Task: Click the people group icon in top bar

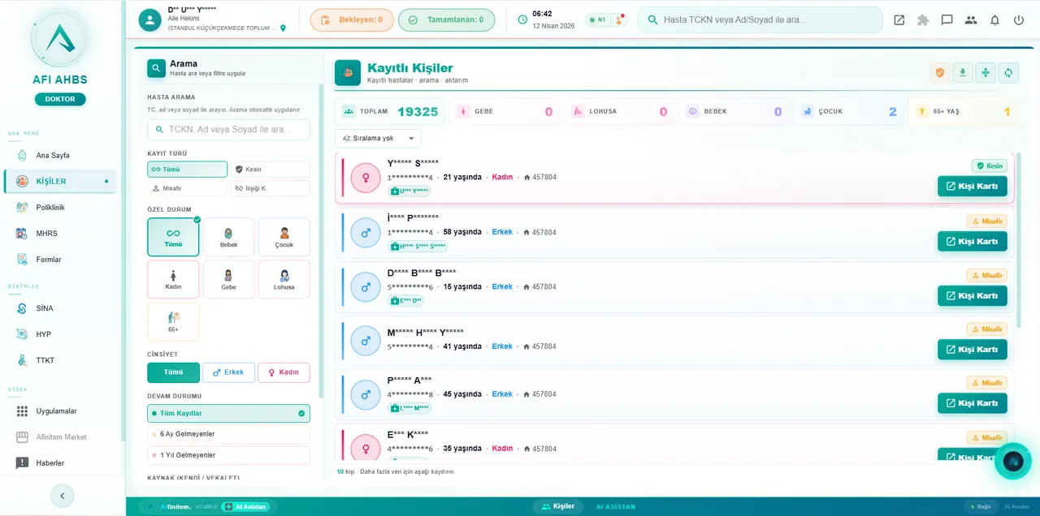Action: point(971,20)
